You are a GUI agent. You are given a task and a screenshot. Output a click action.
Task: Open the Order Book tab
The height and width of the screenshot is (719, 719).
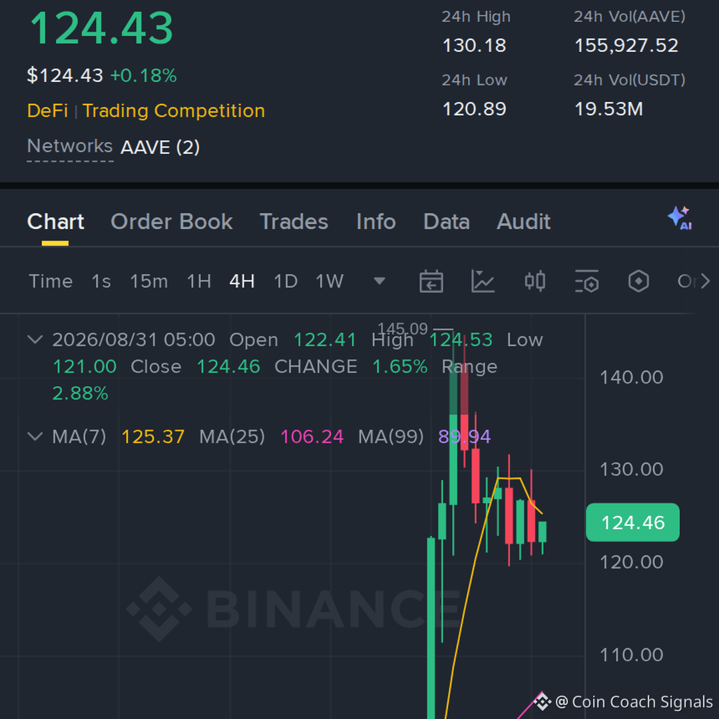[x=172, y=222]
